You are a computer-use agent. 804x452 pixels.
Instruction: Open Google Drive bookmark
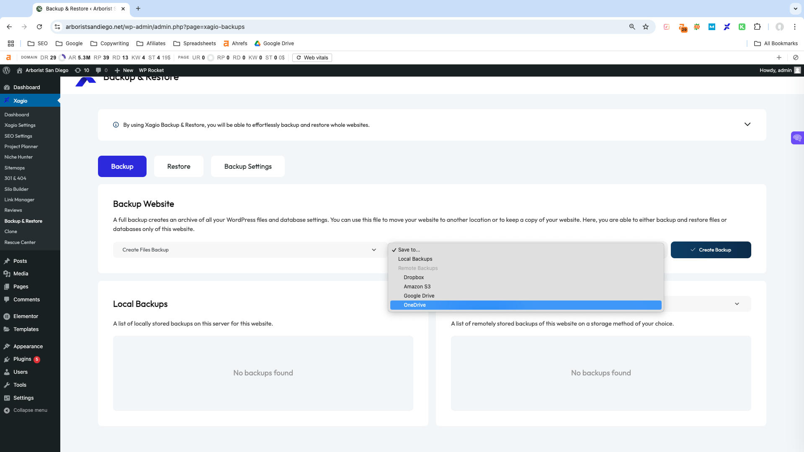point(274,44)
